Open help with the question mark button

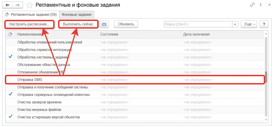264,24
